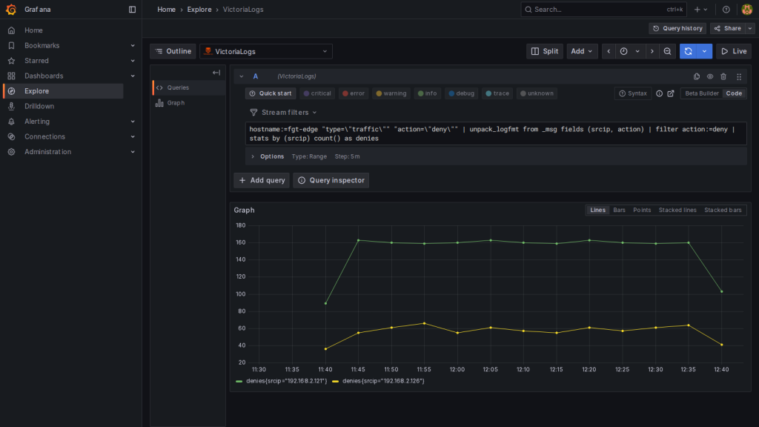Expand the Starred sidebar section
The image size is (759, 427).
click(133, 61)
